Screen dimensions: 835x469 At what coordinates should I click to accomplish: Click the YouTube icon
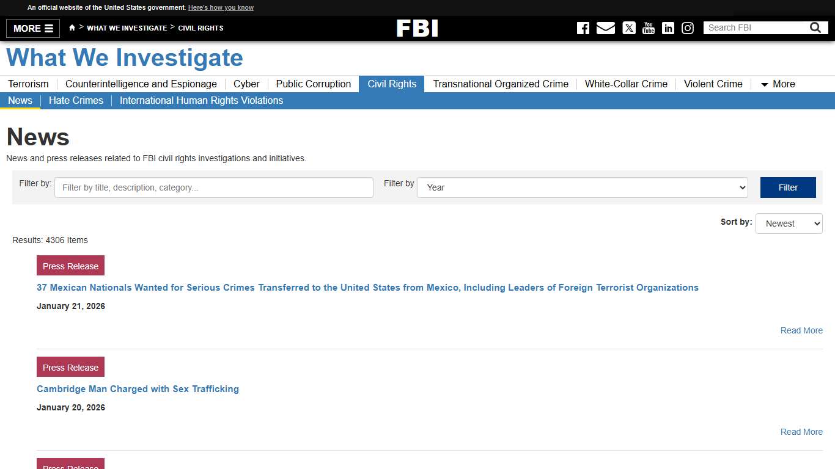coord(648,27)
